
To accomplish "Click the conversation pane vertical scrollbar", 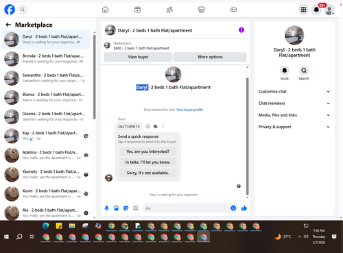I will pyautogui.click(x=247, y=136).
